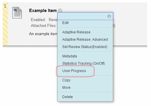The width and height of the screenshot is (151, 106).
Task: Choose Edit from the context menu
Action: click(x=66, y=23)
